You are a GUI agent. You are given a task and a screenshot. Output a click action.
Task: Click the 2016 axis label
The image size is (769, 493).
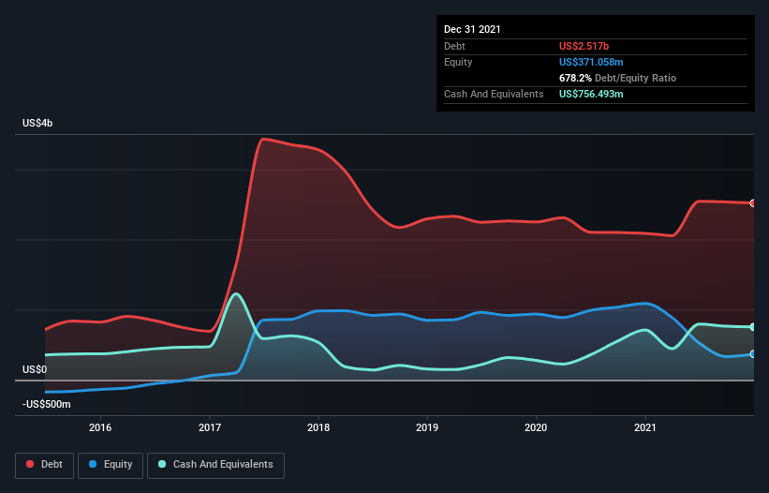[x=100, y=427]
